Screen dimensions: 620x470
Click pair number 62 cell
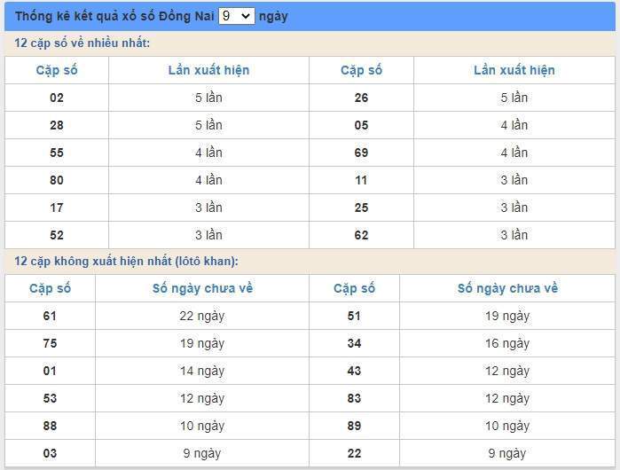(361, 235)
